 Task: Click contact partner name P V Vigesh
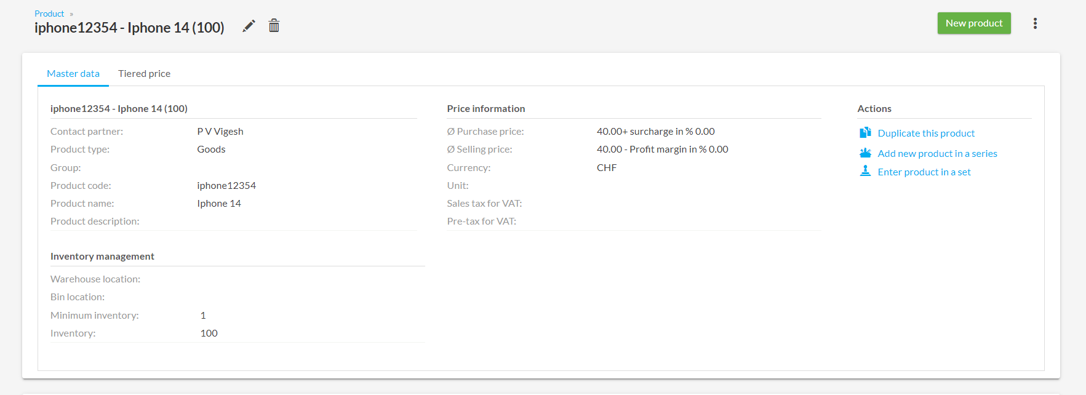(220, 132)
